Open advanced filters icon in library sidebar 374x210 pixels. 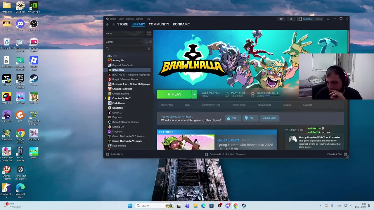[149, 49]
